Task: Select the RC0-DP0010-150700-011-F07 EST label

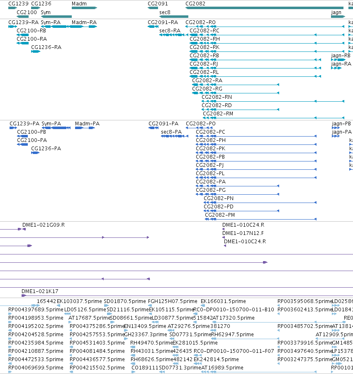Action: pyautogui.click(x=234, y=351)
